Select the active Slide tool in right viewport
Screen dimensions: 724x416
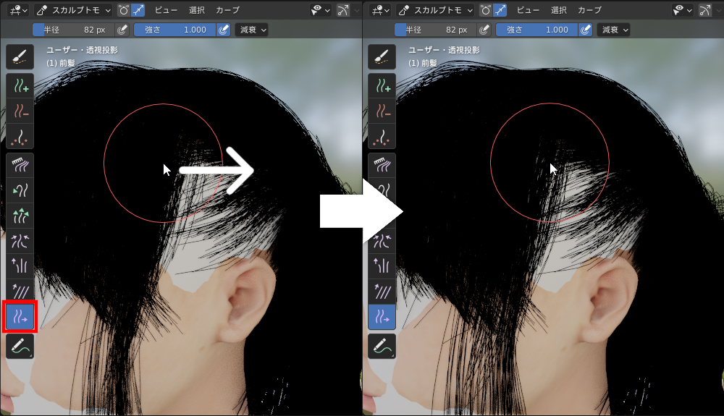[382, 317]
